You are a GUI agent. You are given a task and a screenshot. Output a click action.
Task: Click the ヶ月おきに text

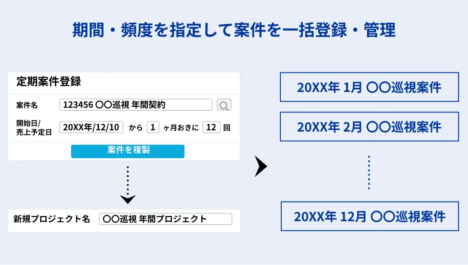click(x=181, y=128)
